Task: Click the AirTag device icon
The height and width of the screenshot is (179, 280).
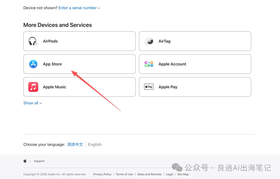Action: click(149, 41)
